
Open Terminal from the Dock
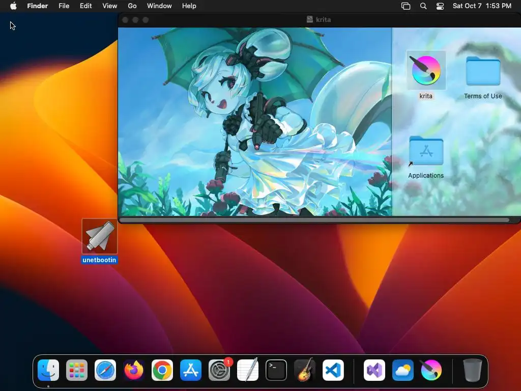click(276, 370)
